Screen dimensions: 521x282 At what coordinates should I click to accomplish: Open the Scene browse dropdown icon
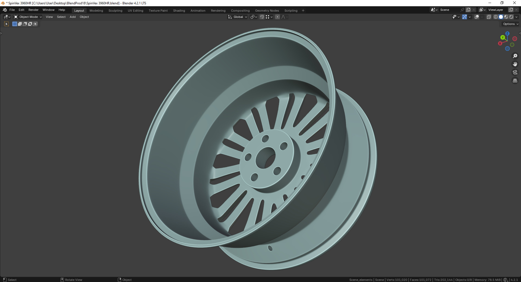pyautogui.click(x=434, y=10)
